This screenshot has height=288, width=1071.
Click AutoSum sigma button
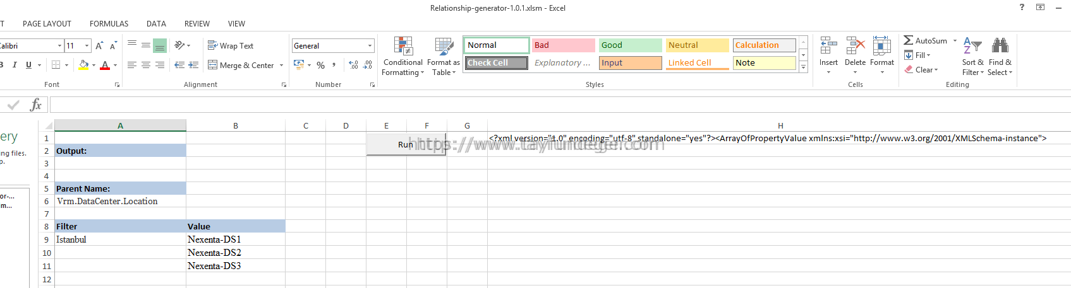925,40
